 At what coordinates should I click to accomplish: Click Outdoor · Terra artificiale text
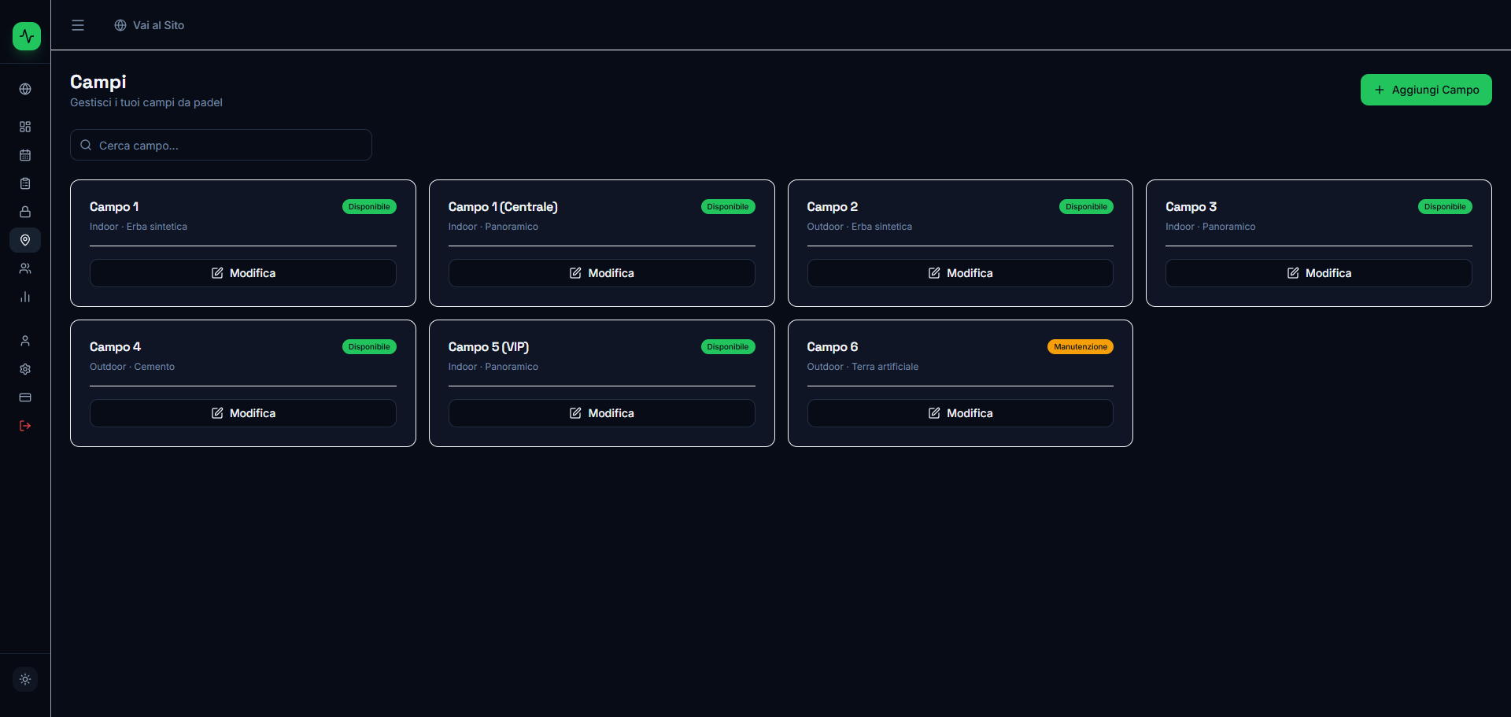(863, 367)
